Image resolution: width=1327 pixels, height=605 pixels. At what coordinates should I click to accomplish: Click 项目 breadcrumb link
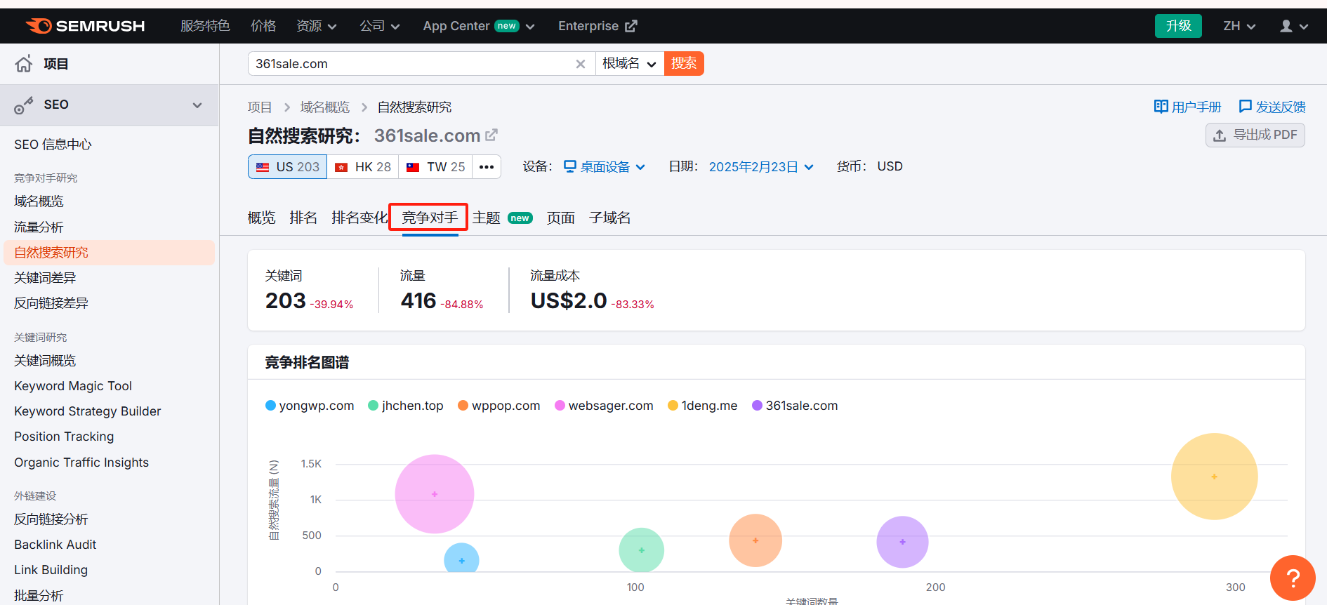(x=260, y=107)
